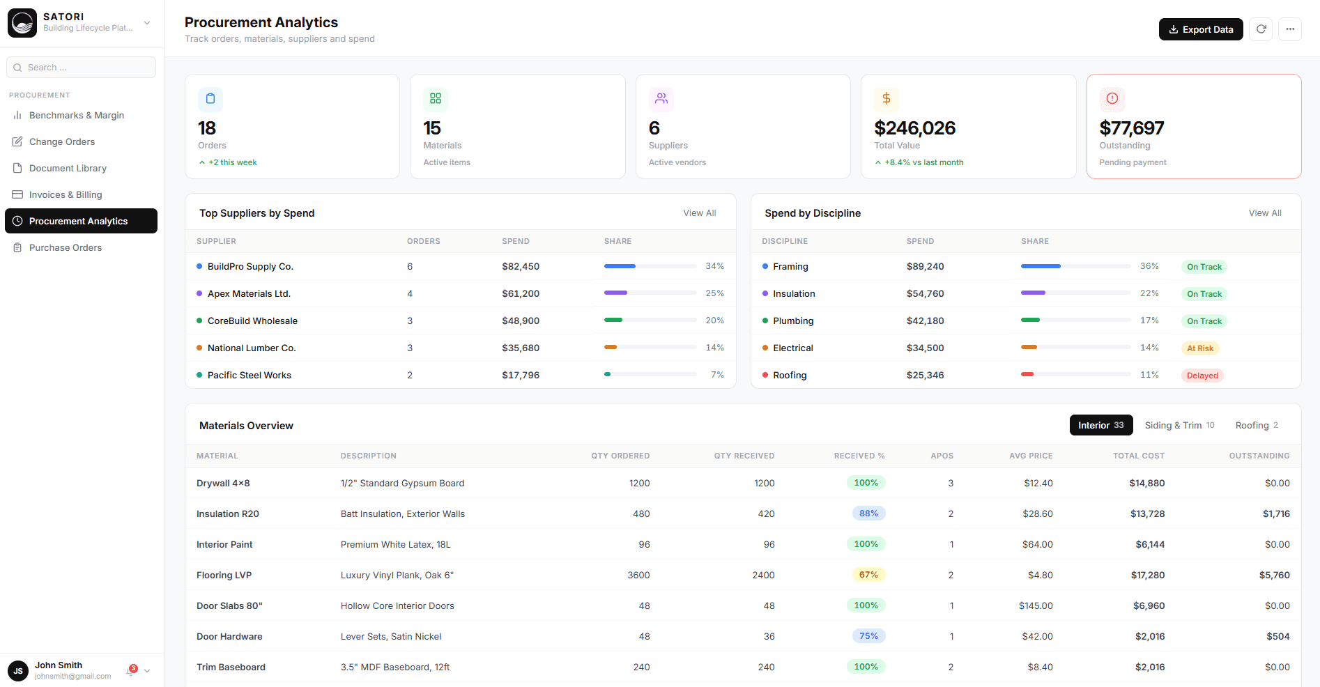
Task: Click the Door Hardware material
Action: coord(229,636)
